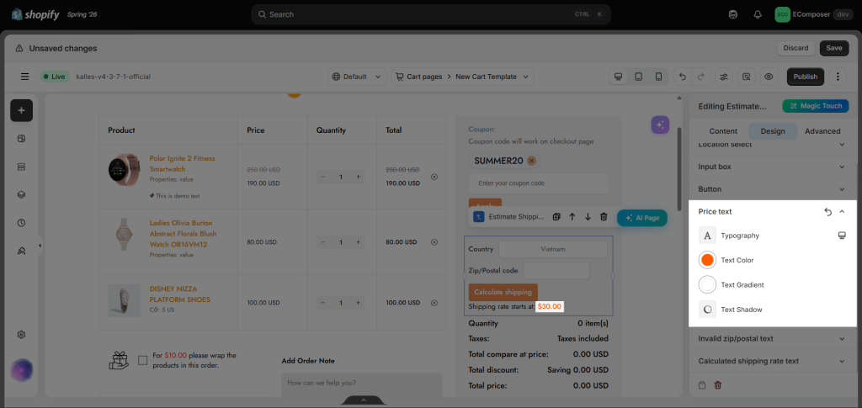
Task: Reset Price text settings arrow
Action: click(x=828, y=211)
